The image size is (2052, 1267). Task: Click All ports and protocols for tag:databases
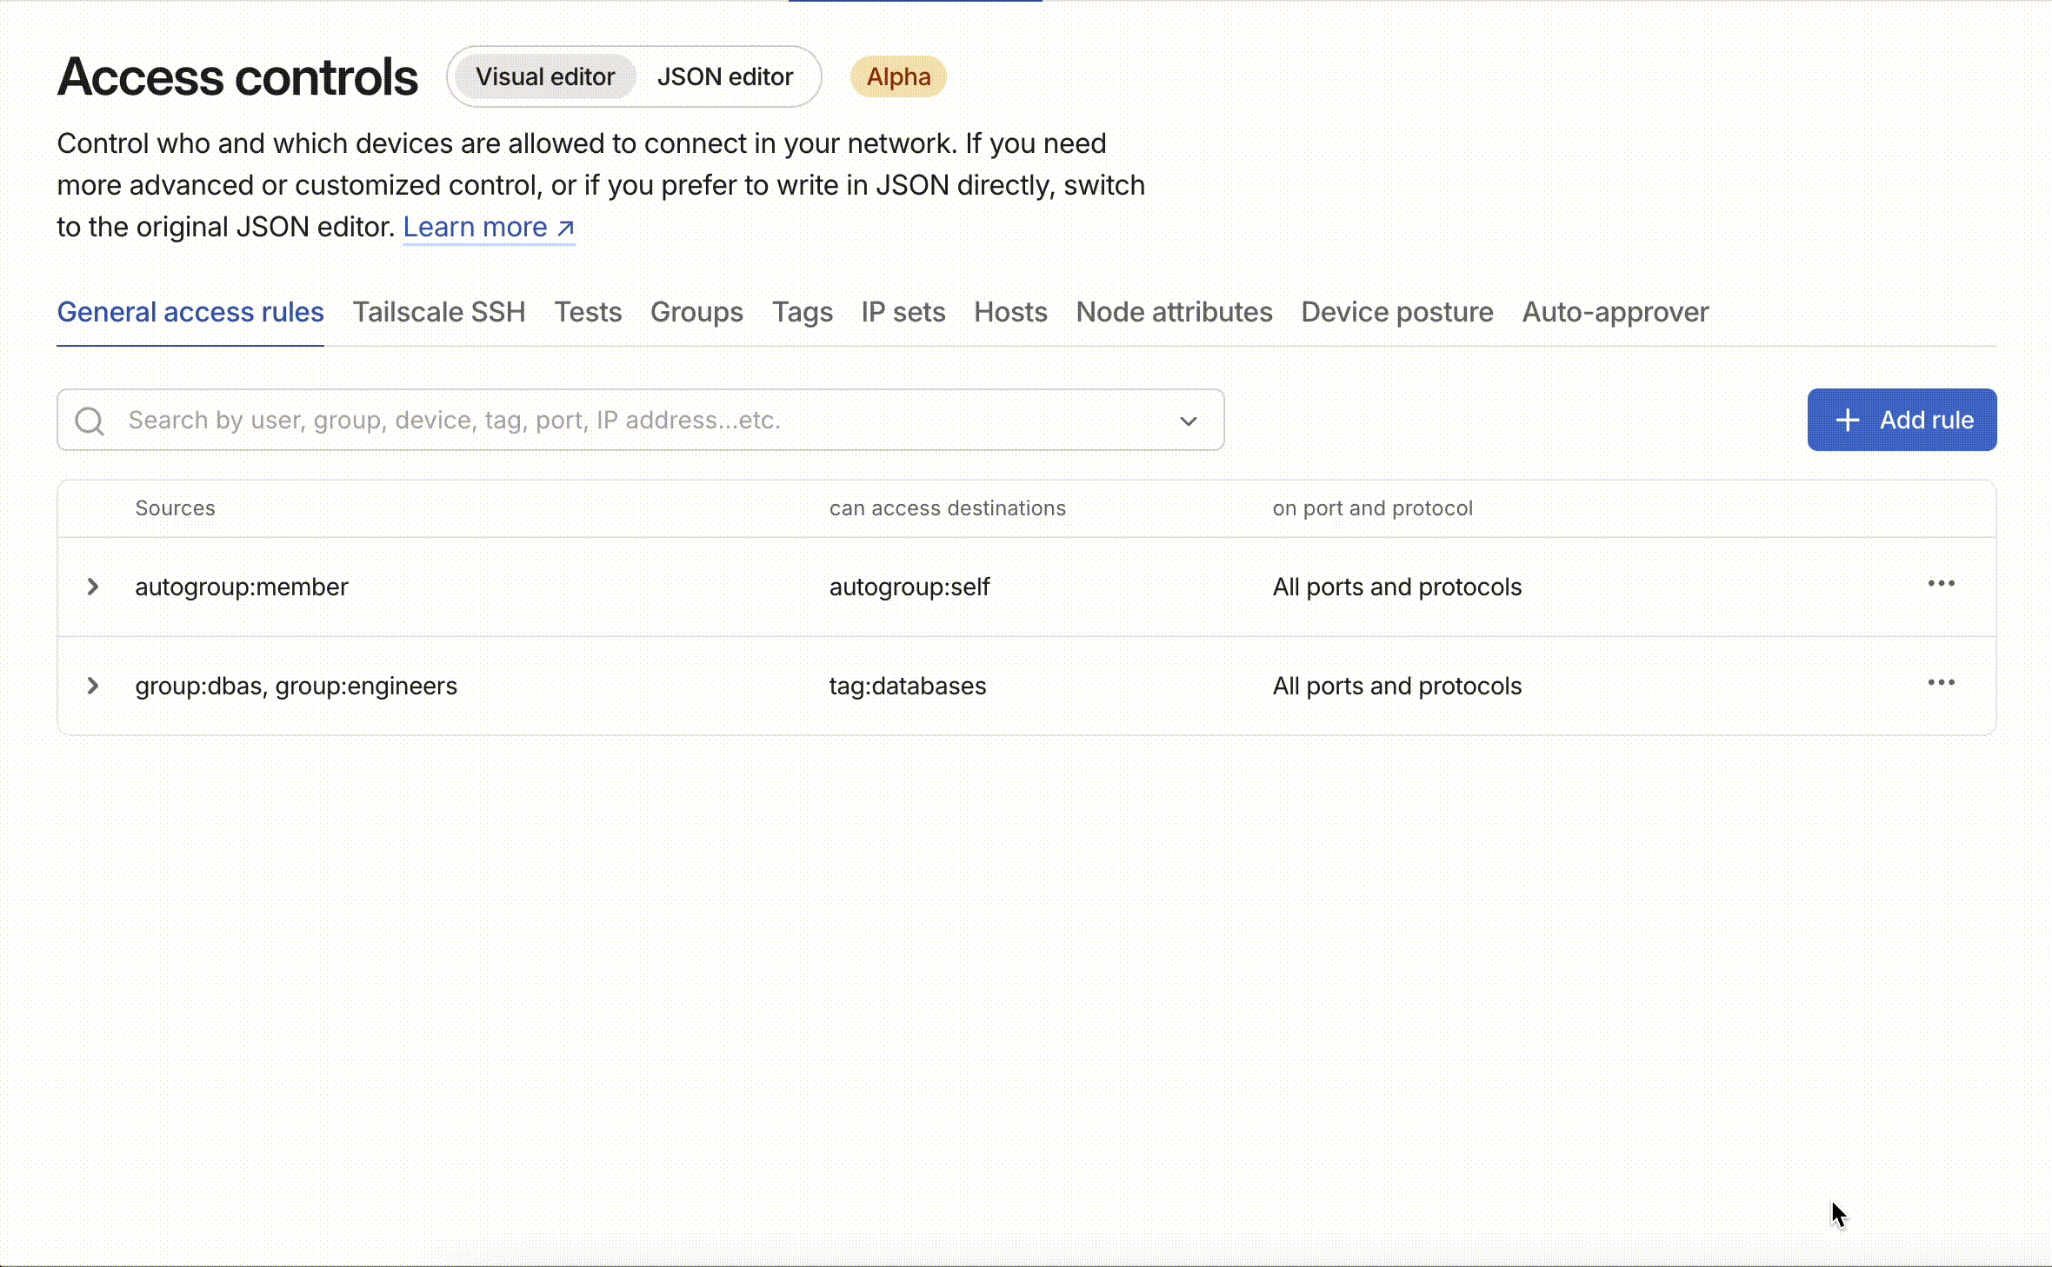point(1397,686)
